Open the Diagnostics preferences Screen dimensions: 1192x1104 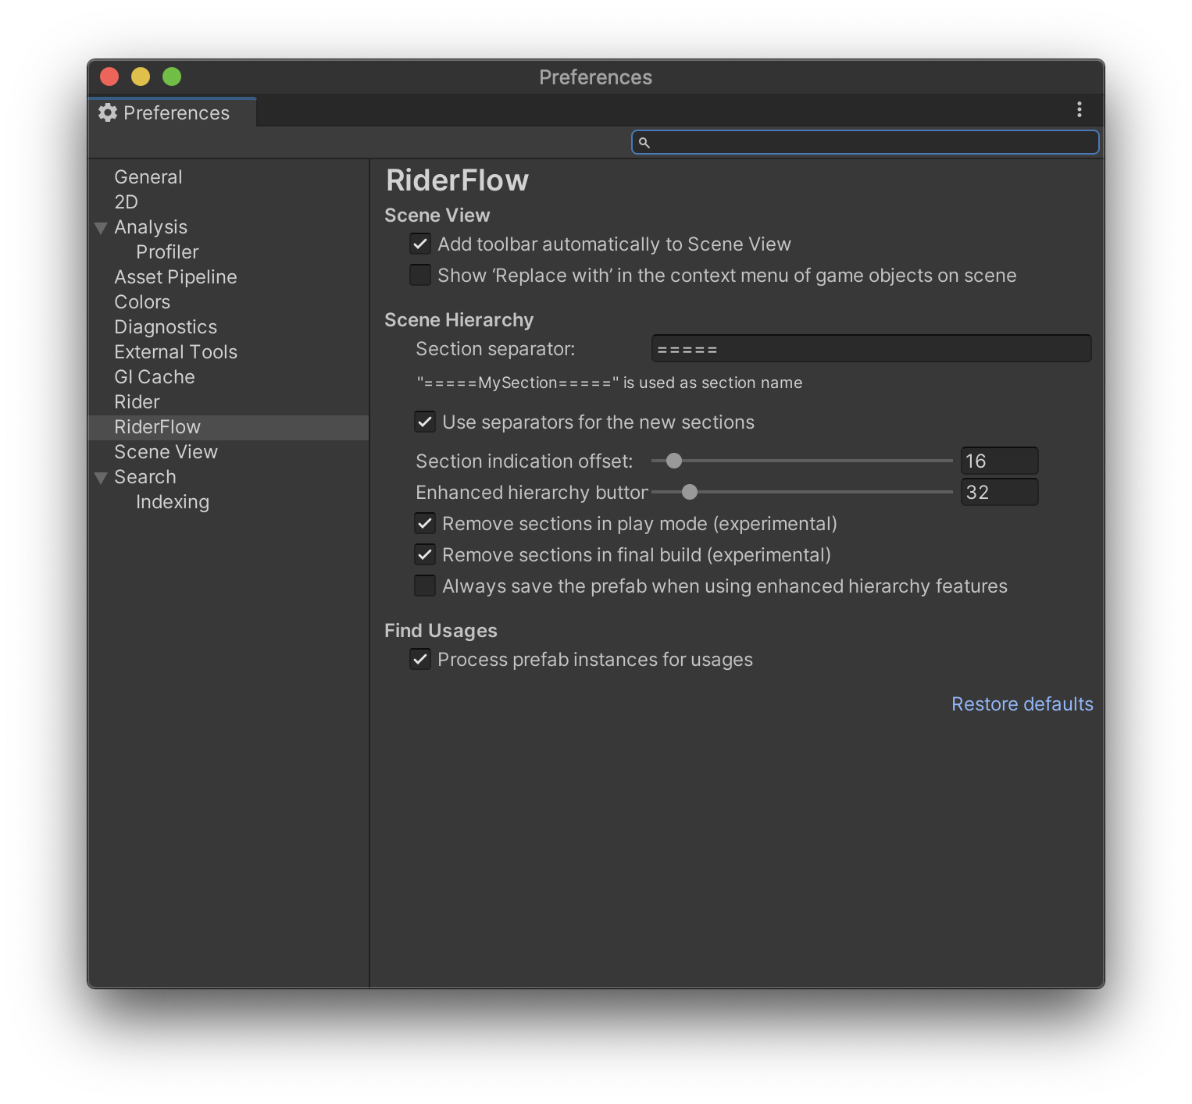[166, 327]
